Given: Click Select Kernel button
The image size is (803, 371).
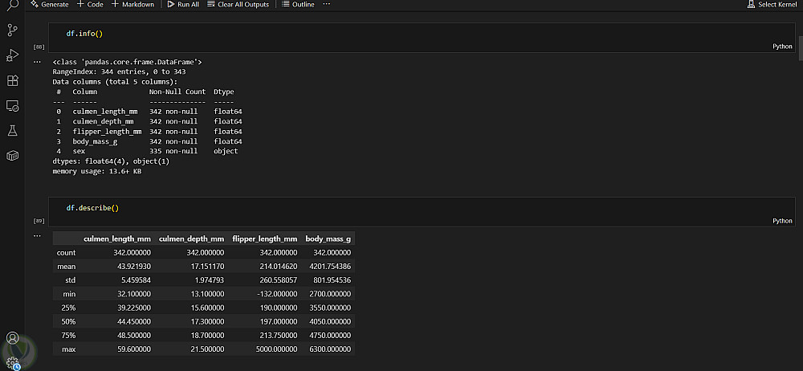Looking at the screenshot, I should [x=772, y=4].
